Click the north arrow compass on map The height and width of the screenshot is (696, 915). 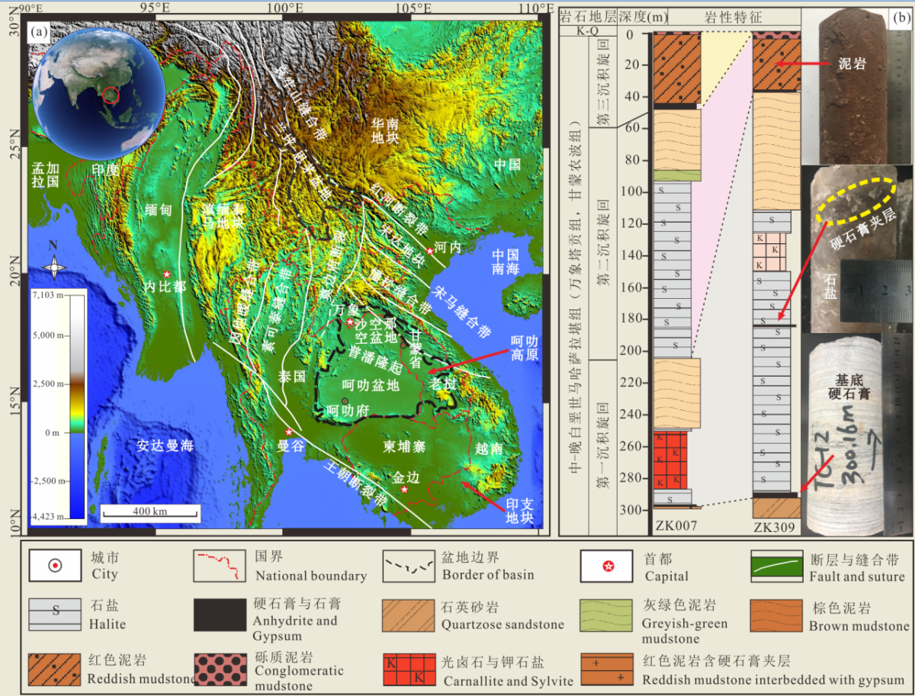tap(53, 267)
